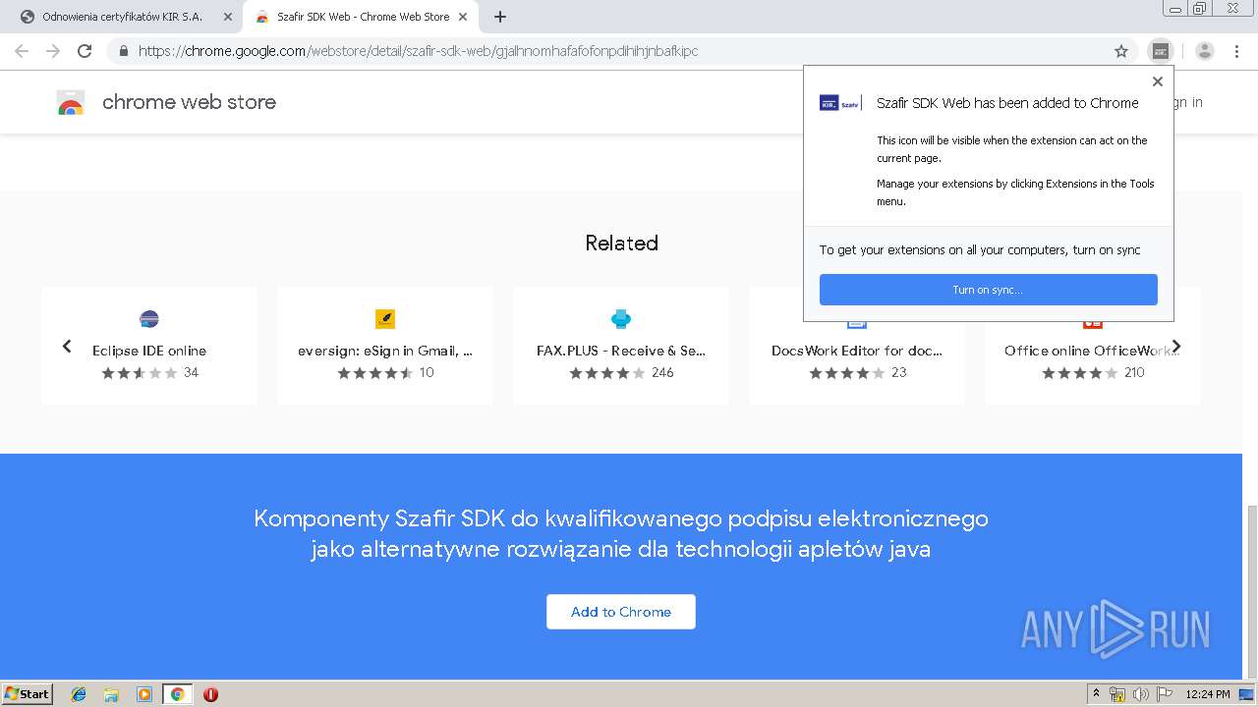Click the Szafir SDK extension toolbar icon
Screen dimensions: 1258x707
click(1161, 51)
